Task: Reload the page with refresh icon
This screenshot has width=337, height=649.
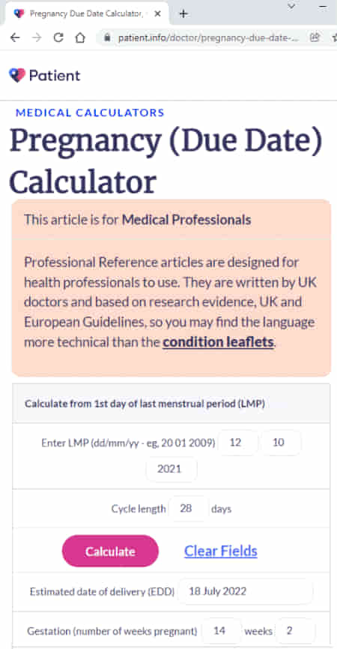Action: pyautogui.click(x=58, y=38)
